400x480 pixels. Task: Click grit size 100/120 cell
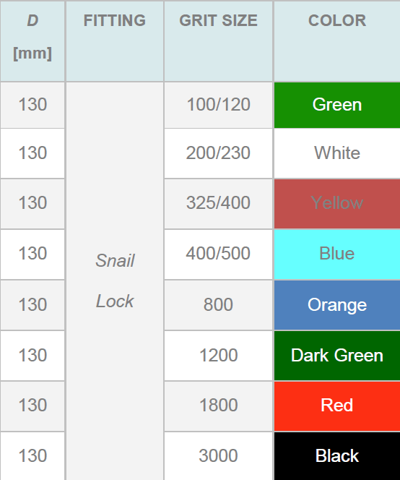click(x=218, y=105)
